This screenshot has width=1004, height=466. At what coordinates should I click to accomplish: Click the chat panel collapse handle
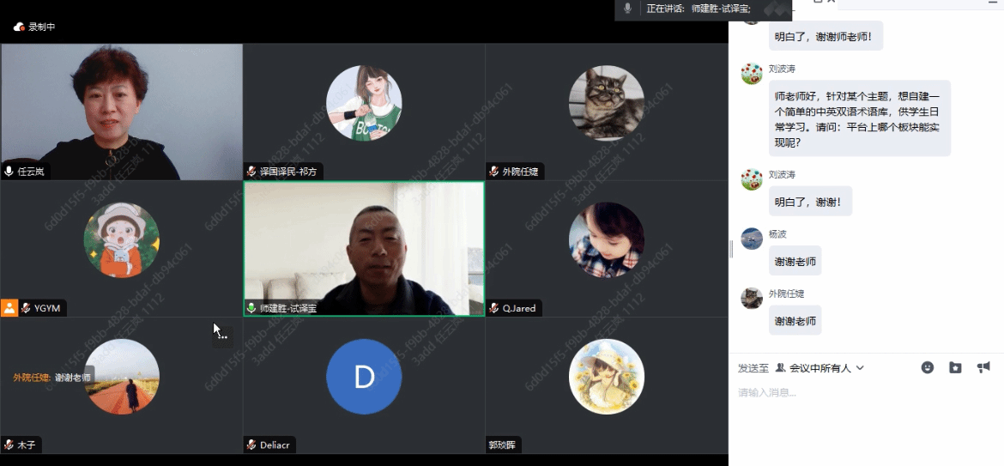click(x=730, y=249)
